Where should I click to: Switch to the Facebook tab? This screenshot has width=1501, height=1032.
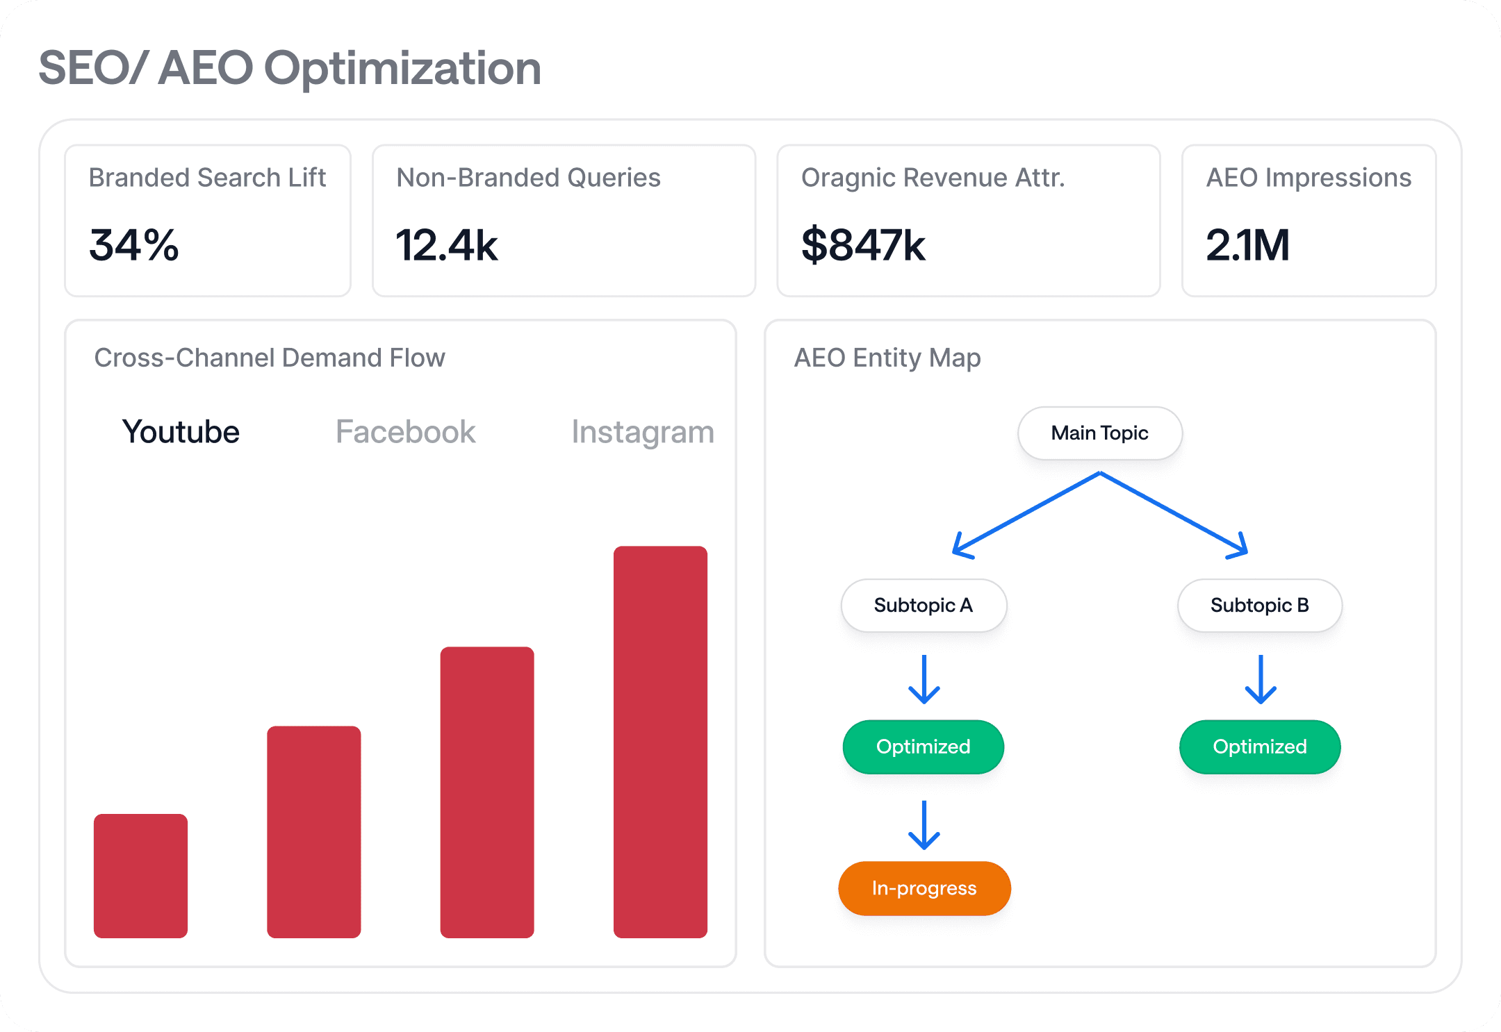[405, 432]
